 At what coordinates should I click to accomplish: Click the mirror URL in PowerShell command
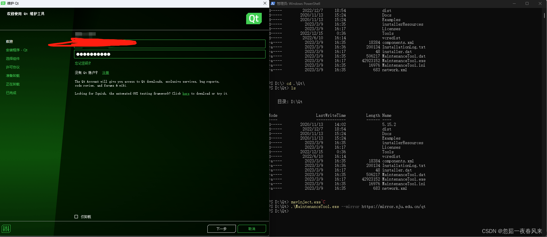click(x=393, y=207)
